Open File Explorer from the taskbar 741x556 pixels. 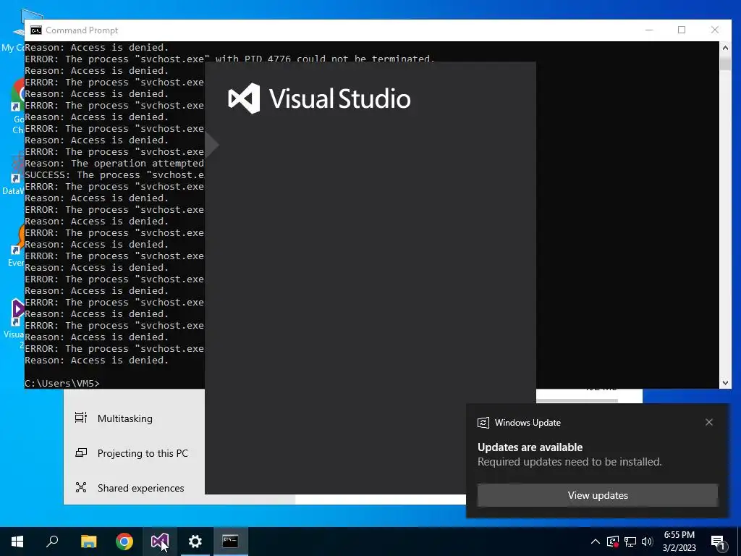pos(88,542)
